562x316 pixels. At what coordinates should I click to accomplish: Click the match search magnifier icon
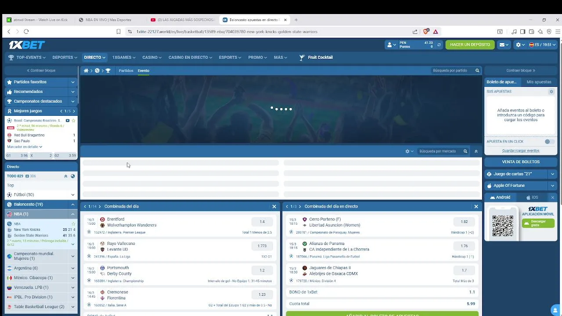point(477,71)
